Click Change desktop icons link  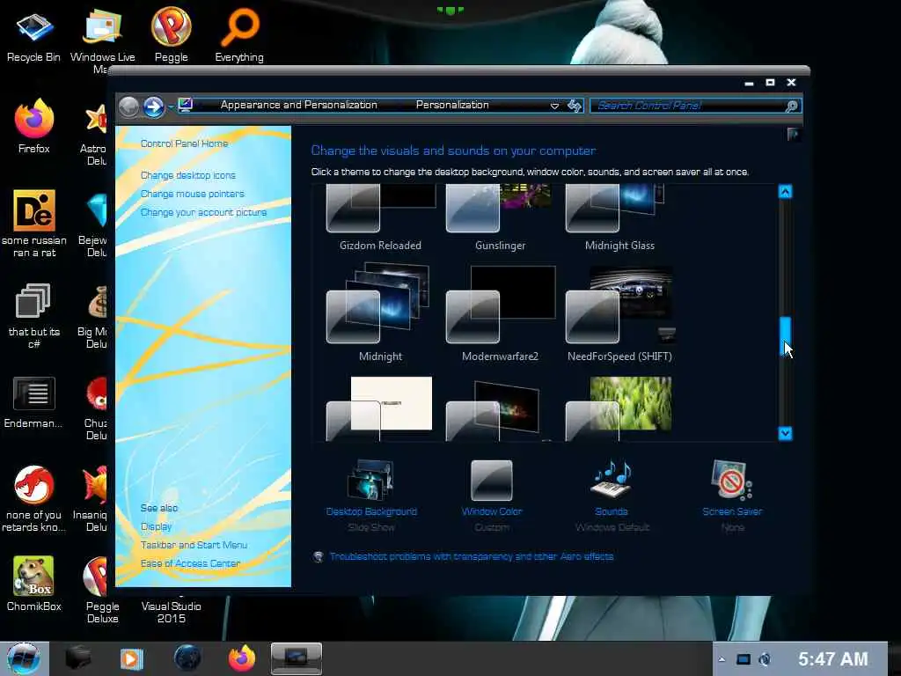click(x=188, y=175)
